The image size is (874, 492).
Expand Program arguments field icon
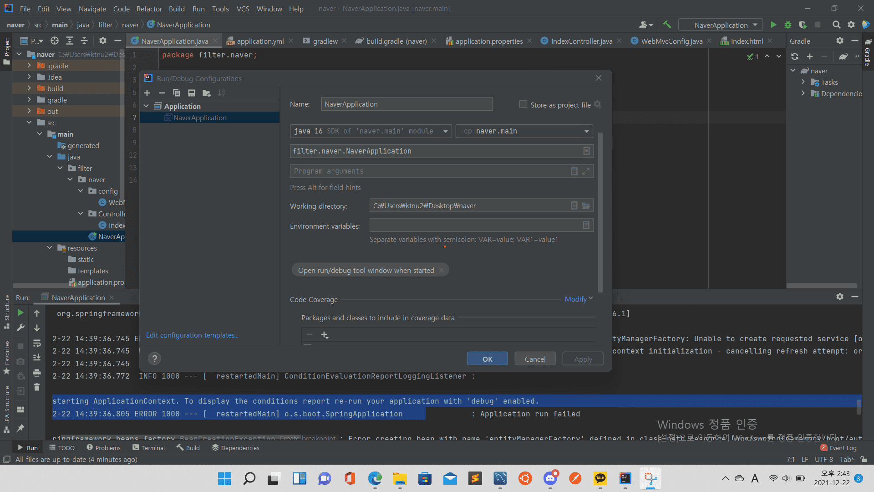coord(586,171)
